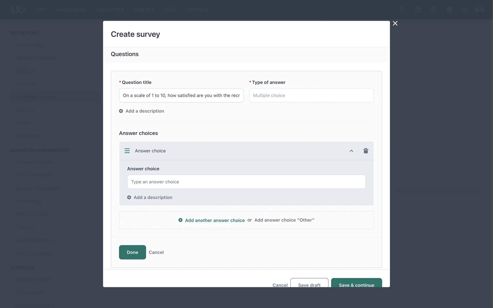Open the Candidates menu item
Screen dimensions: 493x308
71,9
